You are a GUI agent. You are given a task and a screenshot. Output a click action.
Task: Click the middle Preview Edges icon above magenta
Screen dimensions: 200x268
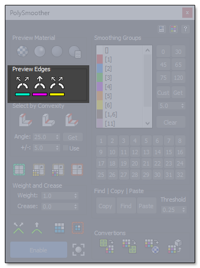pyautogui.click(x=40, y=83)
